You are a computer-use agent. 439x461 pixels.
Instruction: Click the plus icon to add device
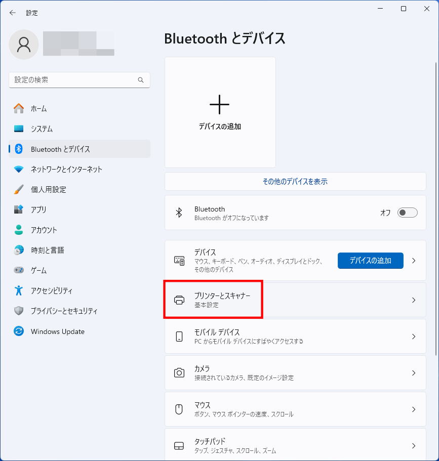pos(219,104)
